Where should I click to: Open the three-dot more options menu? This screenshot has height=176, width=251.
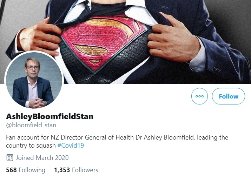point(199,96)
